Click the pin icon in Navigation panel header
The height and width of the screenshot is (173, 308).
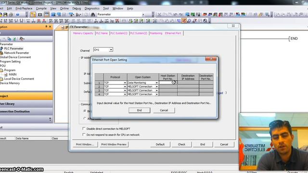point(46,26)
